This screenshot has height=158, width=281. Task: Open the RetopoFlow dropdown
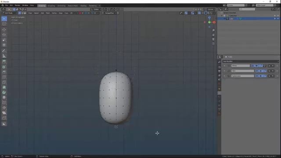click(110, 13)
